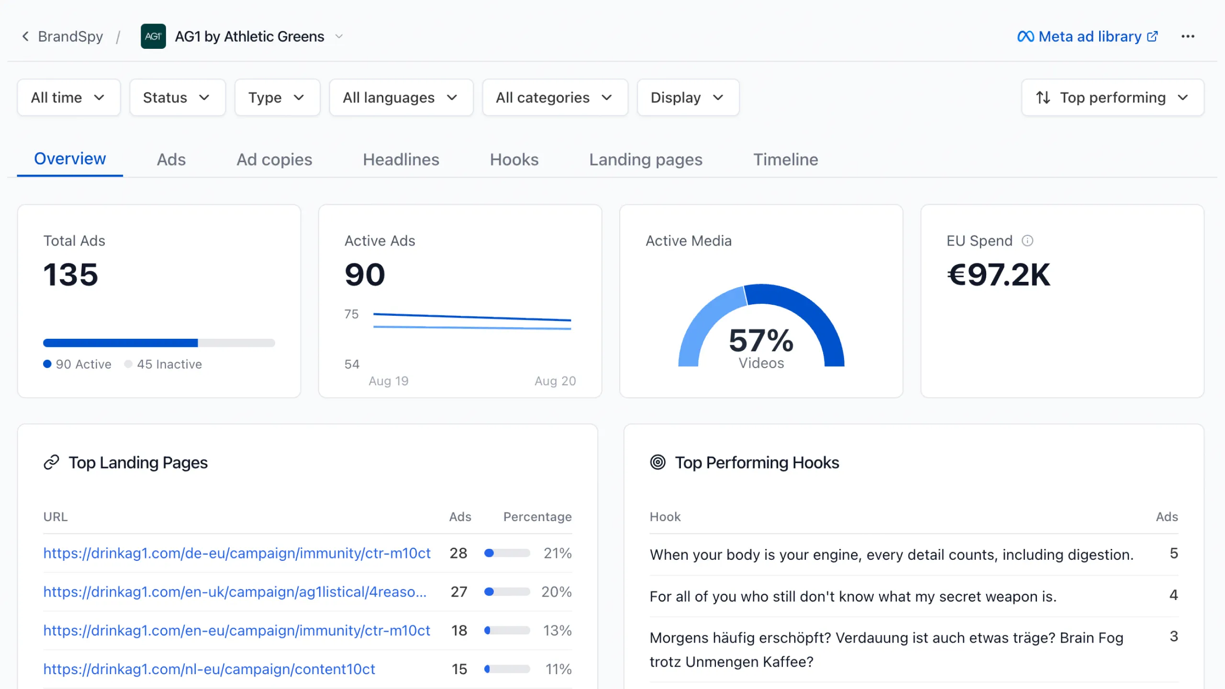Open the de-eu immunity campaign URL
The width and height of the screenshot is (1225, 689).
tap(237, 553)
